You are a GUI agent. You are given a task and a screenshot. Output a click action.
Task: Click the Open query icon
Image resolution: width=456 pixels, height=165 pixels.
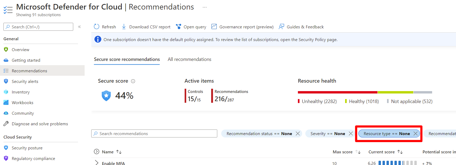point(179,27)
